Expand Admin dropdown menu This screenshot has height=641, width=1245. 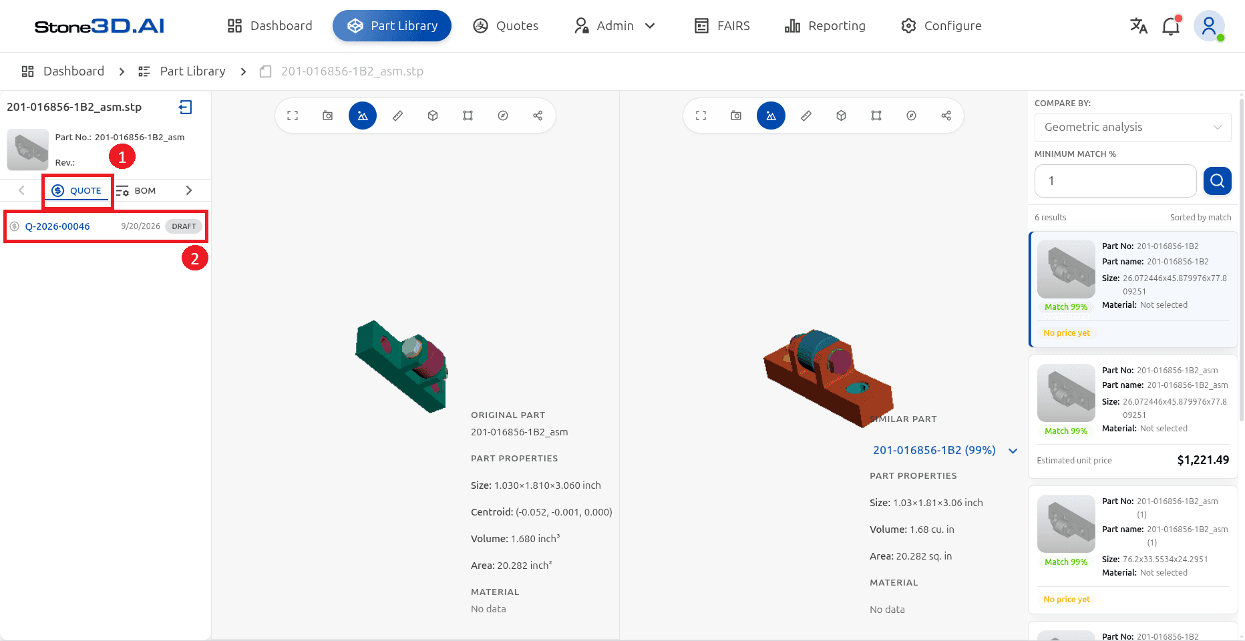click(x=614, y=26)
